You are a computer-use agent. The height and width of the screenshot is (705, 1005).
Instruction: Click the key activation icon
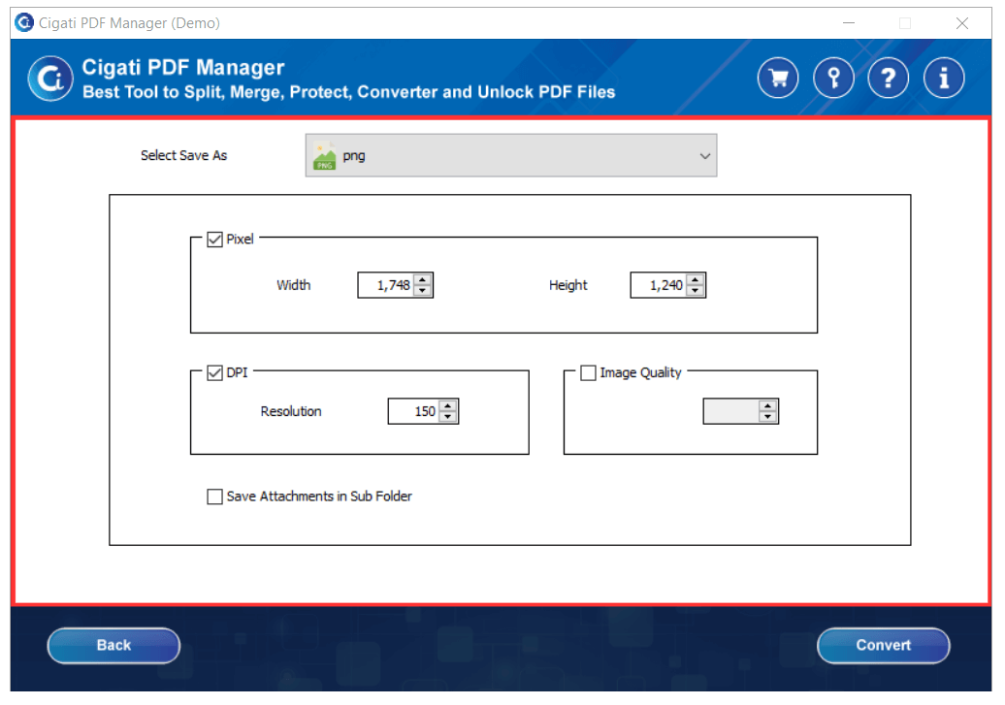pyautogui.click(x=833, y=79)
